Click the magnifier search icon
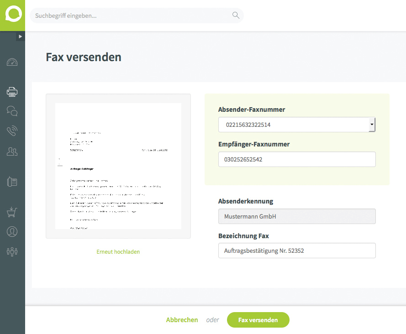The height and width of the screenshot is (334, 406). coord(236,15)
